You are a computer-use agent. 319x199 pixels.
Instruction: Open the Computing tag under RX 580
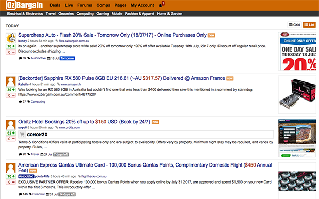coord(38,102)
